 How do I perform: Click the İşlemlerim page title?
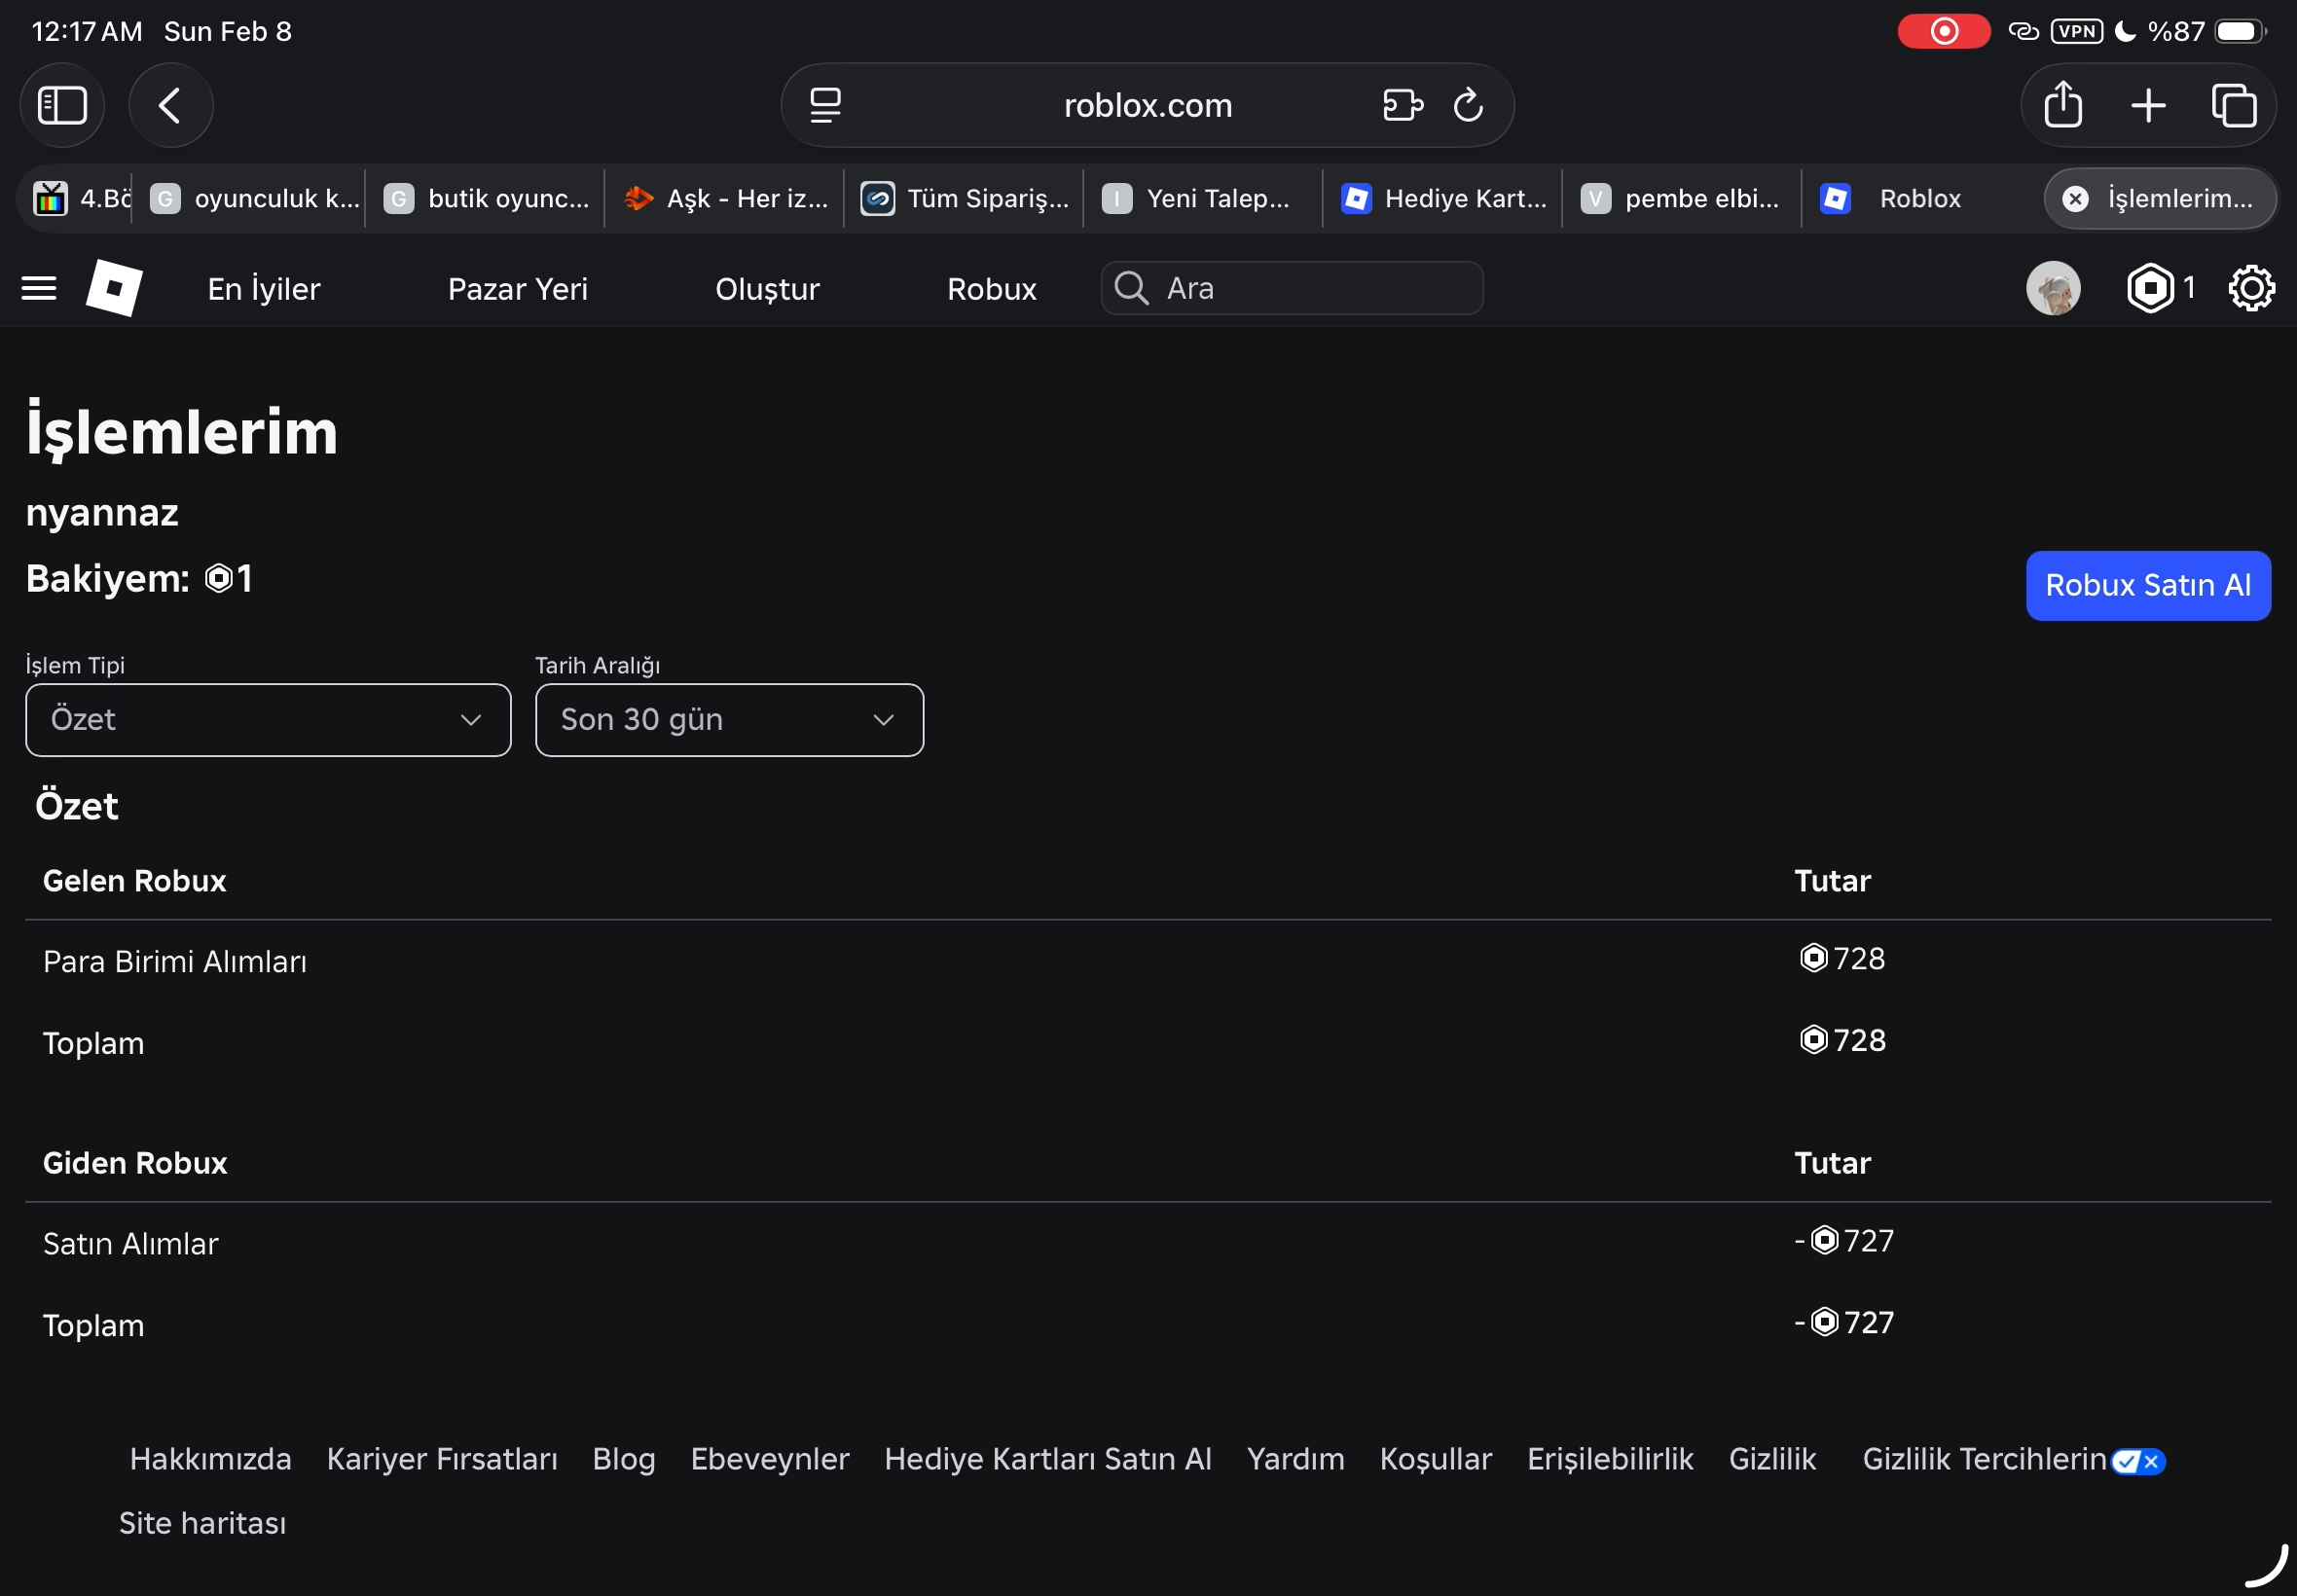(x=182, y=432)
